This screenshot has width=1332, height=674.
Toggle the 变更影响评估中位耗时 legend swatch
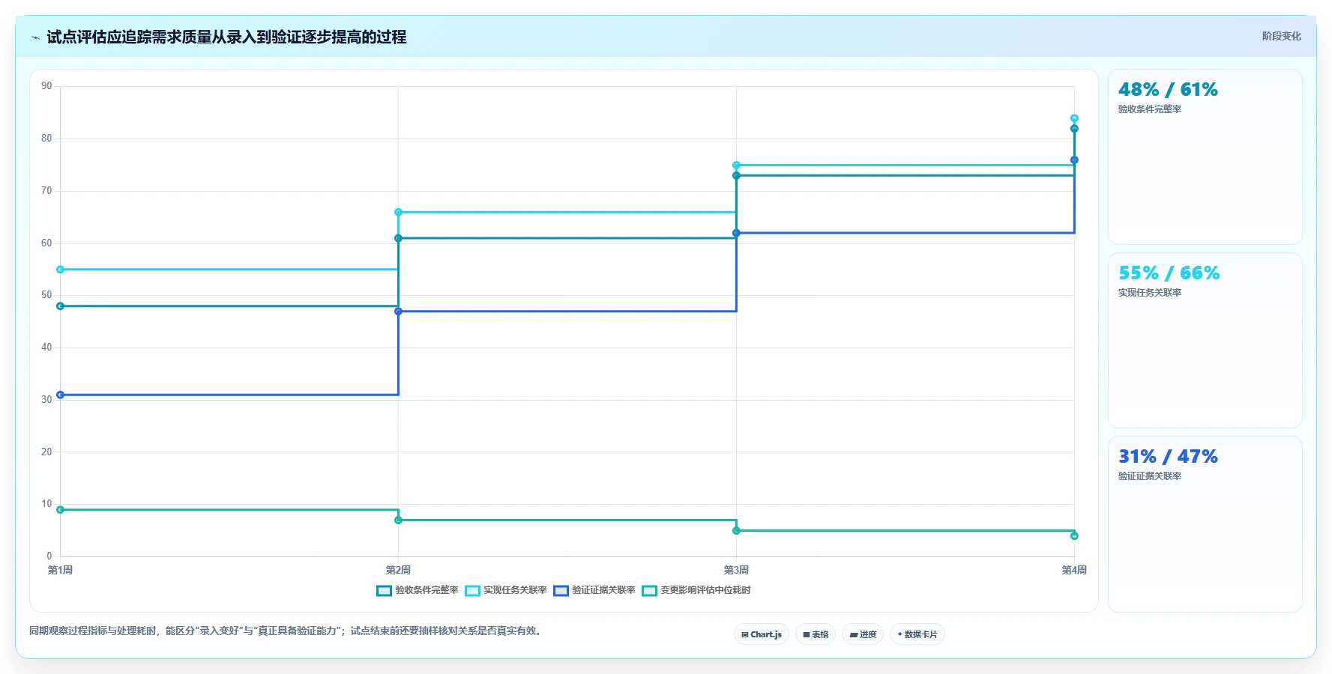pyautogui.click(x=649, y=591)
